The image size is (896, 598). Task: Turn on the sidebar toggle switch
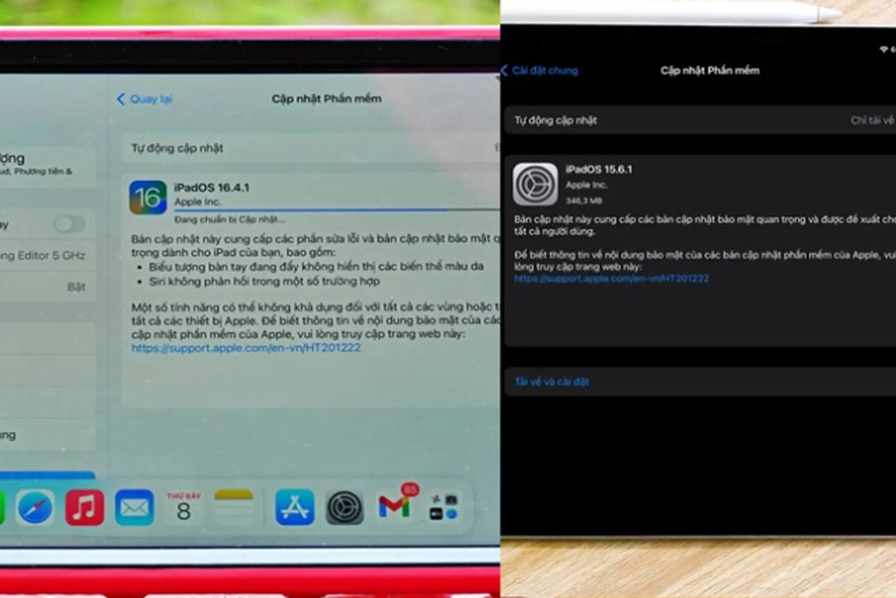tap(70, 224)
